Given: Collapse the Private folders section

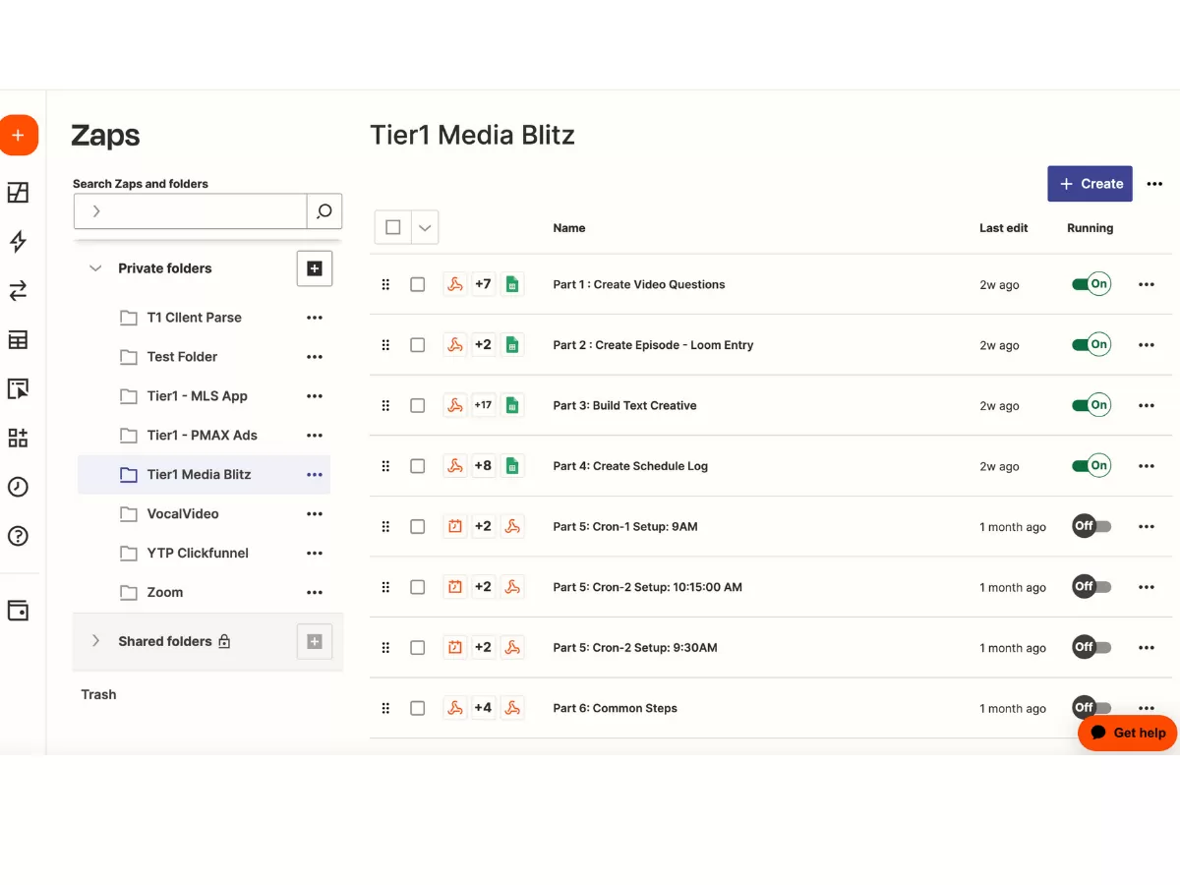Looking at the screenshot, I should point(95,268).
